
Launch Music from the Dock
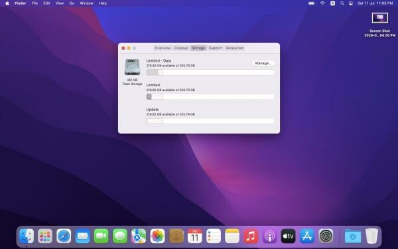(251, 236)
